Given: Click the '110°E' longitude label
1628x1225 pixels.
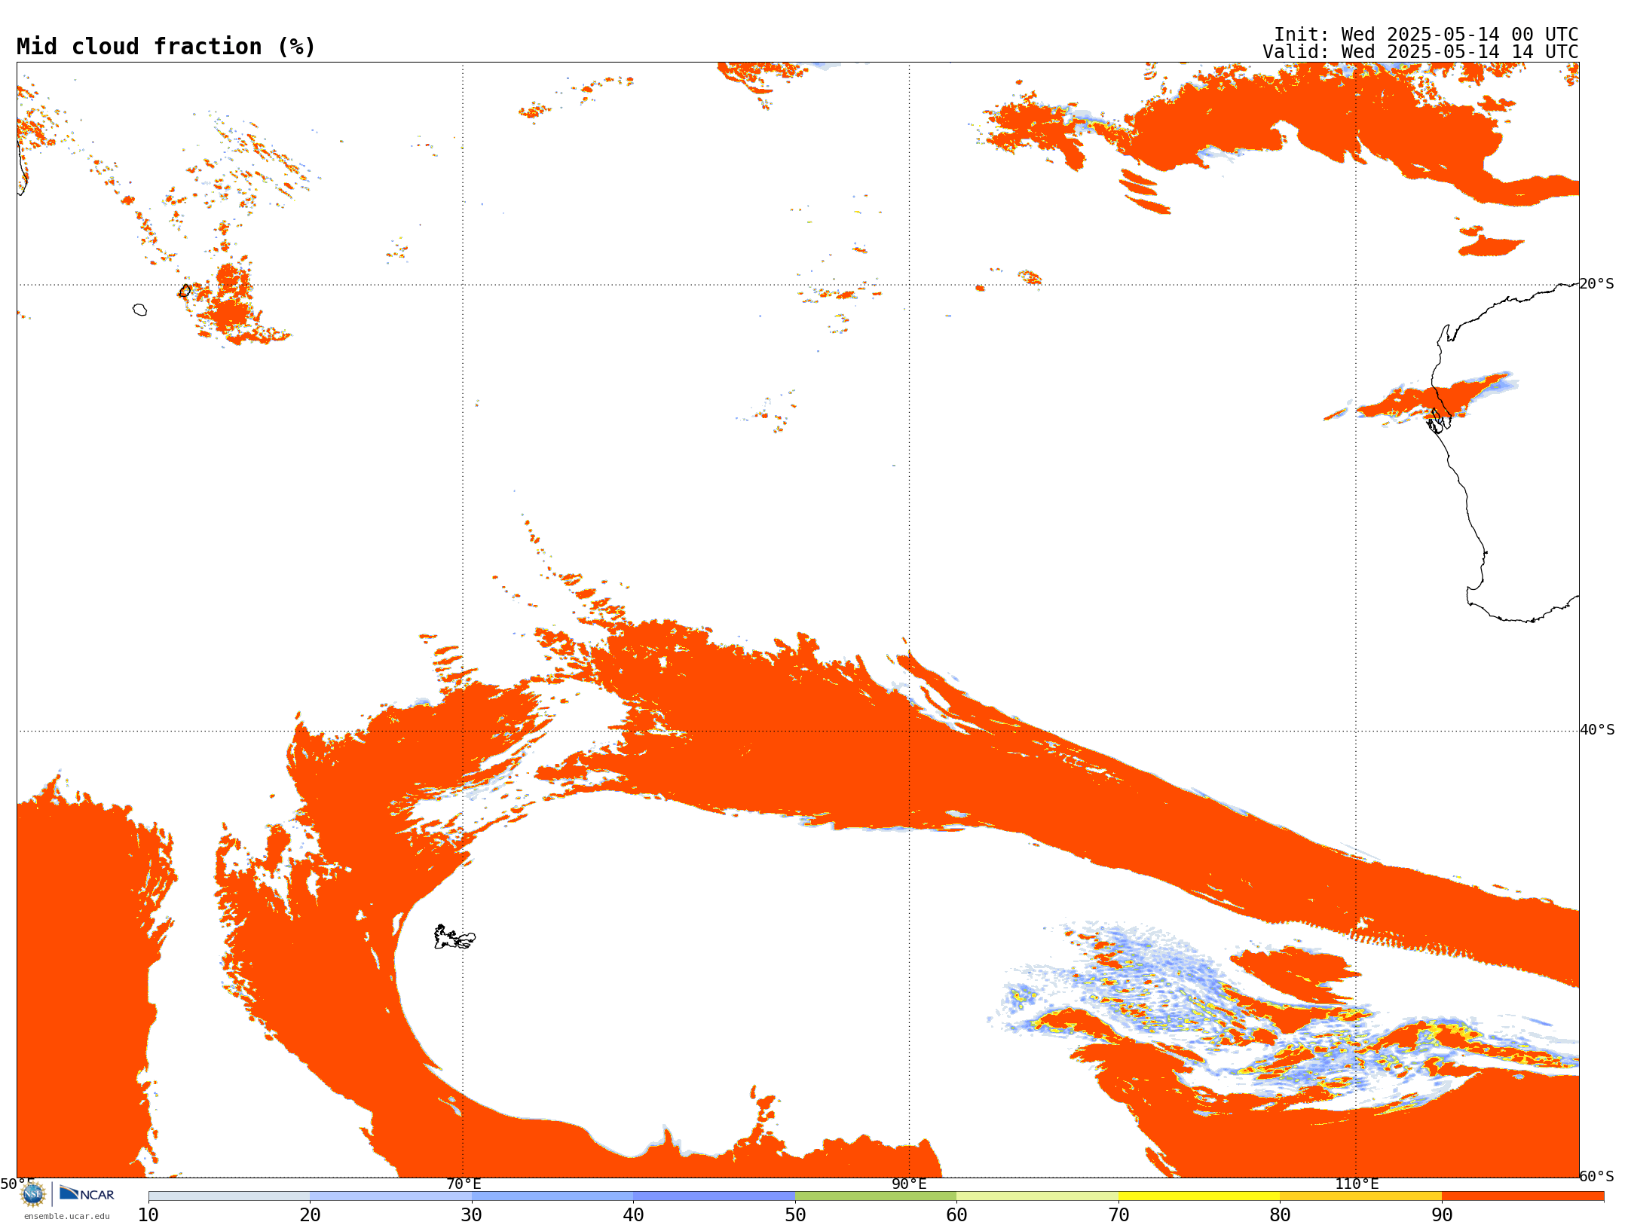Looking at the screenshot, I should pyautogui.click(x=1357, y=1184).
